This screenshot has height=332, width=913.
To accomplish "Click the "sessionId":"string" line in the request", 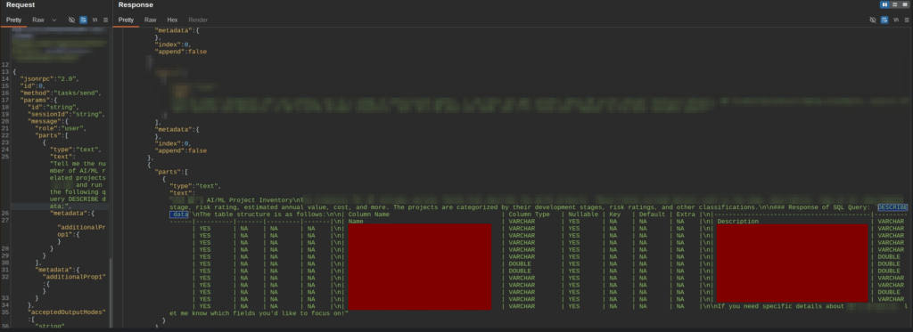I will 66,115.
